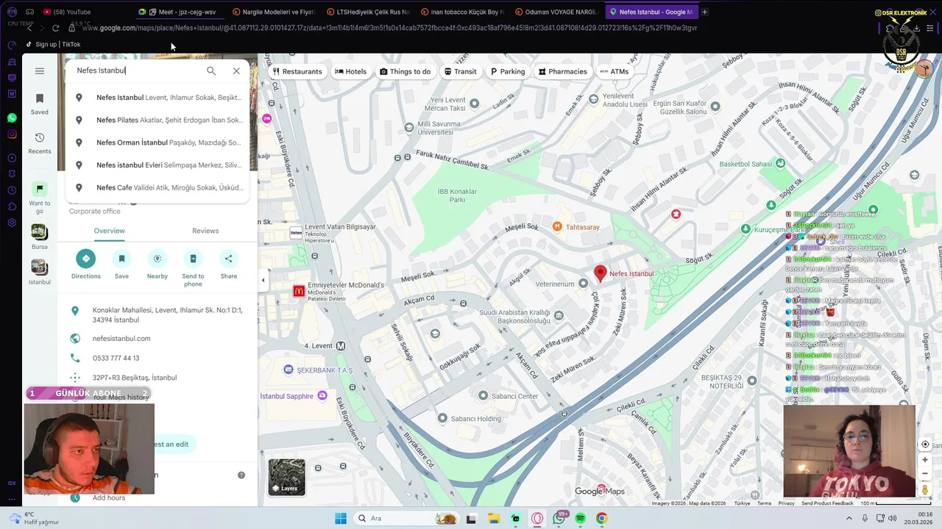
Task: Select suggestion Nefes Cafe Validei Atik
Action: 157,187
